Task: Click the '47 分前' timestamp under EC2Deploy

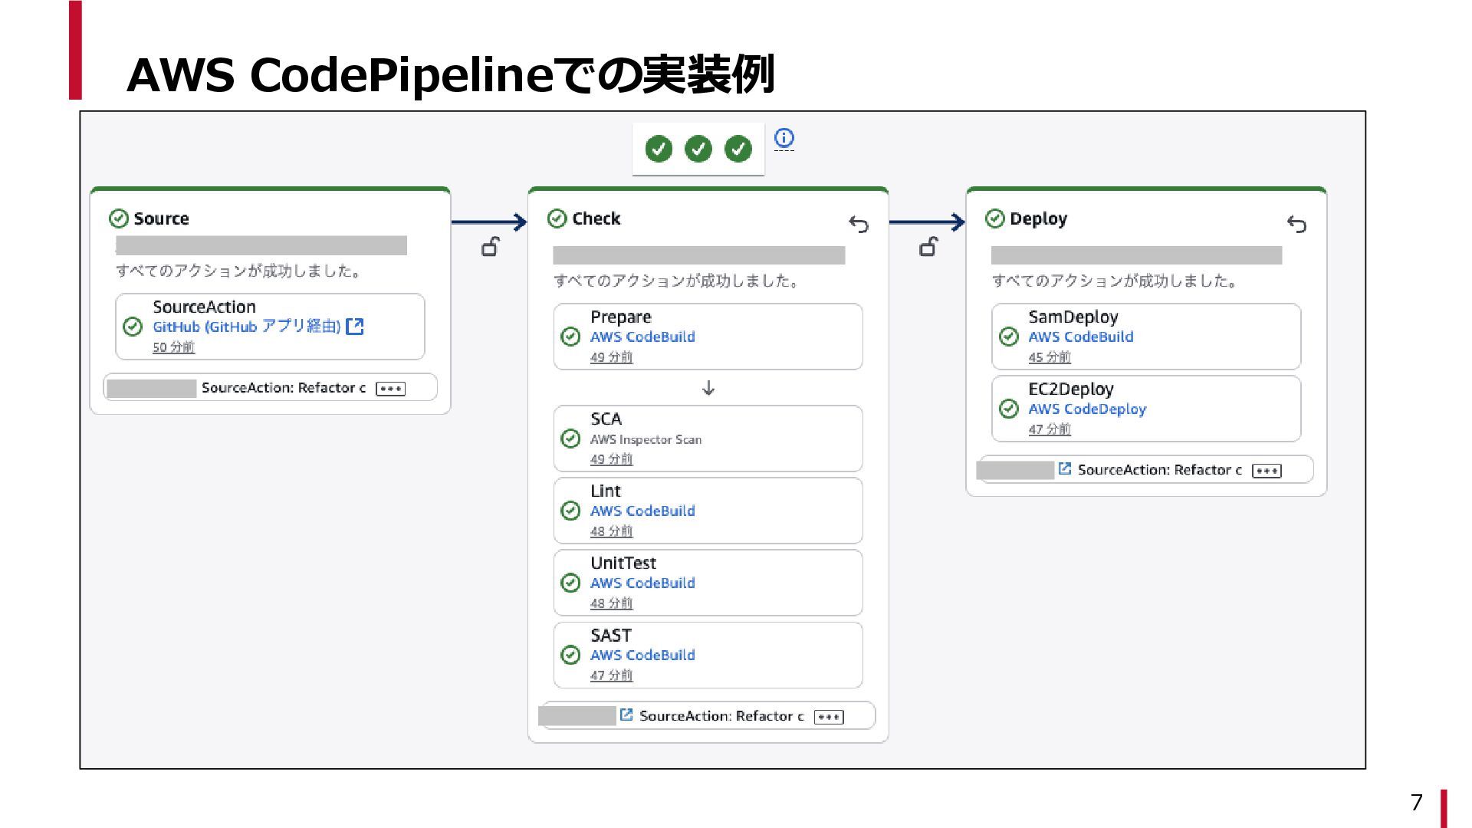Action: (1050, 429)
